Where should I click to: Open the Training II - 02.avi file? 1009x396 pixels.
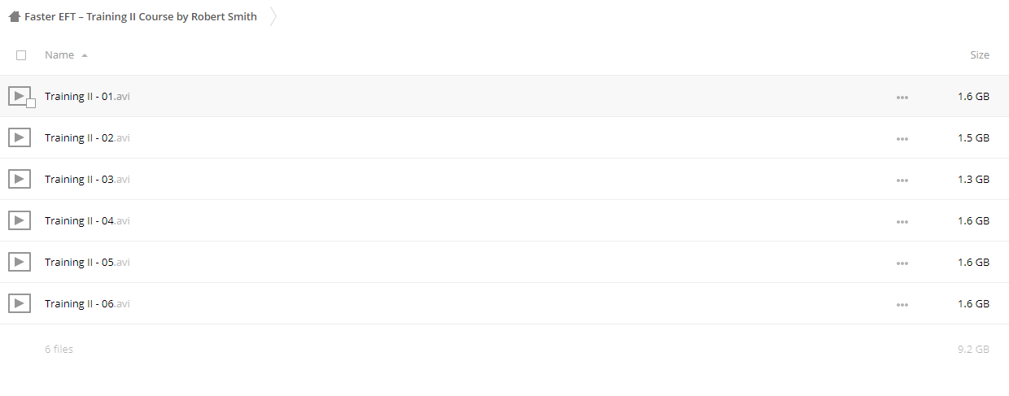pyautogui.click(x=87, y=137)
